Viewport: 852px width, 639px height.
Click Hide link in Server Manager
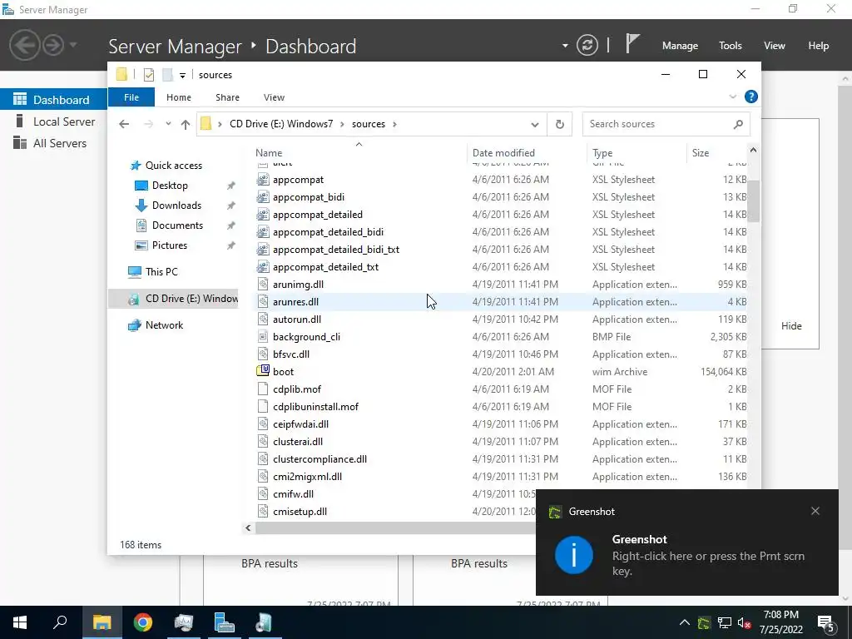pos(791,325)
